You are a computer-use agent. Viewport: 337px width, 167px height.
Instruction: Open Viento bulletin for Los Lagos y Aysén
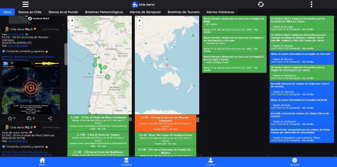[234, 63]
